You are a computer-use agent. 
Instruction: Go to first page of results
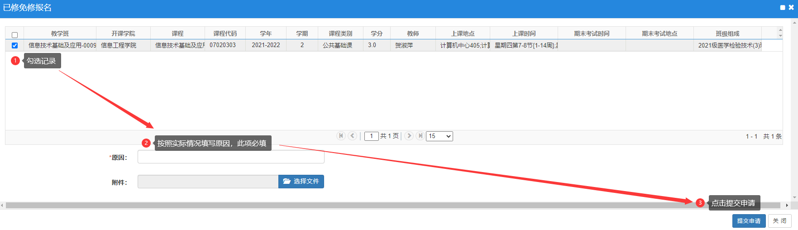tap(341, 136)
